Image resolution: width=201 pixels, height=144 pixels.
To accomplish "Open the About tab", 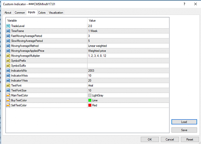I will pos(8,13).
